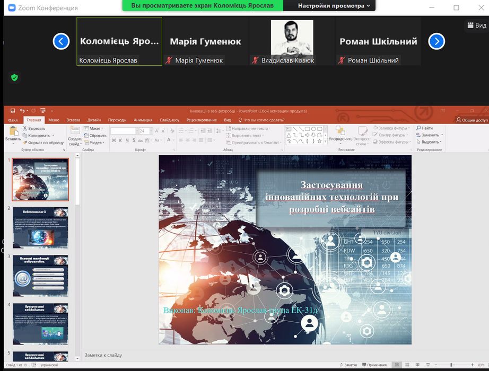
Task: Toggle the Comments (Примечания) pane in the status bar
Action: point(373,365)
